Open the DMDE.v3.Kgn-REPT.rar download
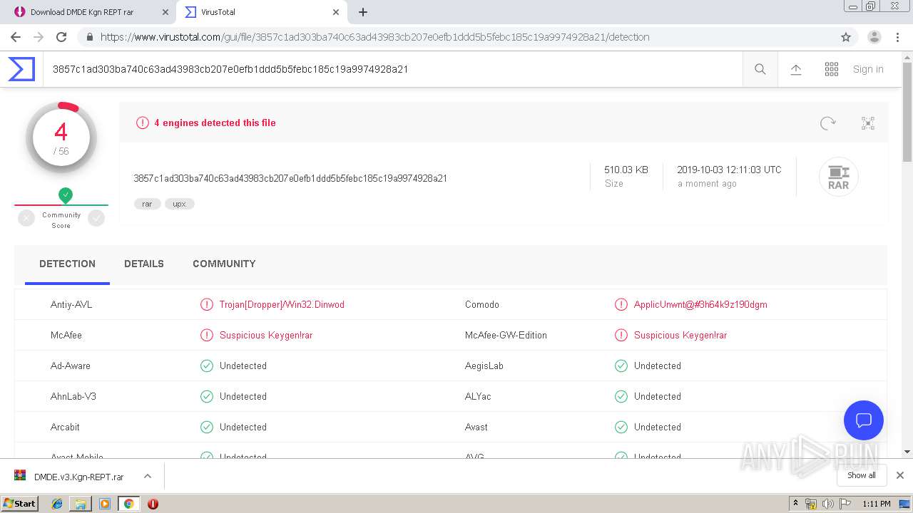Viewport: 913px width, 513px height. [78, 477]
